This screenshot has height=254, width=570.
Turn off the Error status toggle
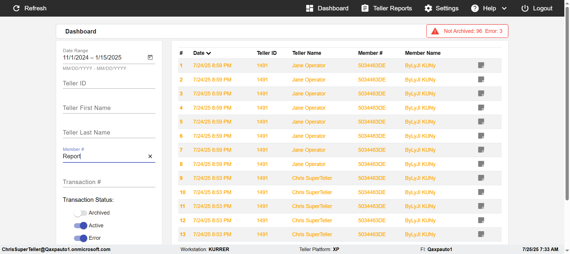point(80,238)
